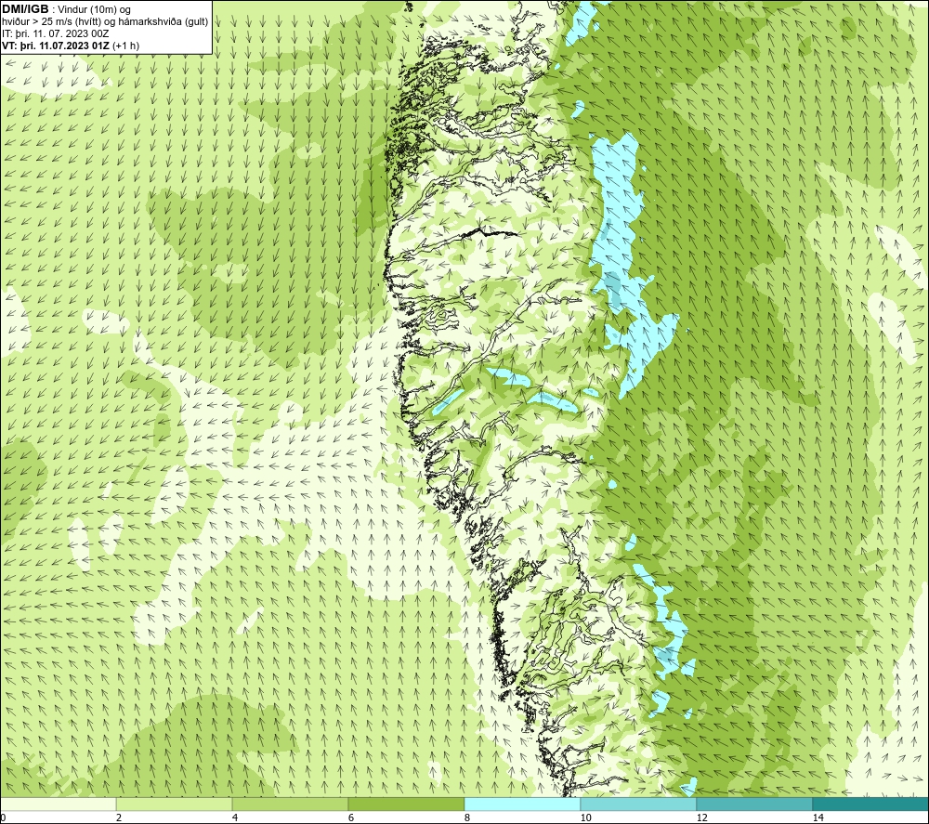929x824 pixels.
Task: Click the darkest teal swatch above 14 m/s
Action: point(870,804)
